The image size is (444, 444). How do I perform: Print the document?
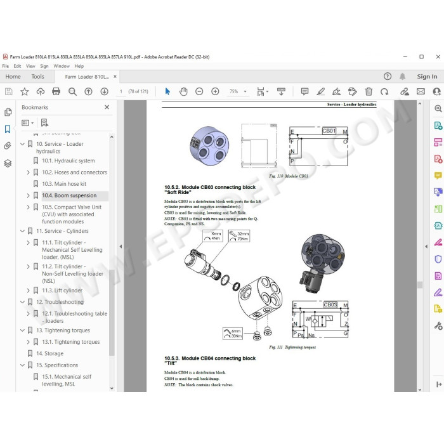coord(56,91)
